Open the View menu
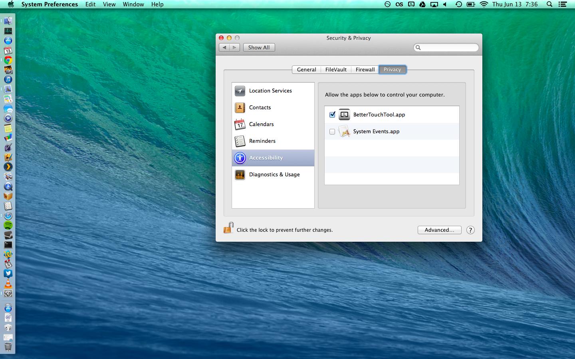This screenshot has height=359, width=575. (109, 4)
